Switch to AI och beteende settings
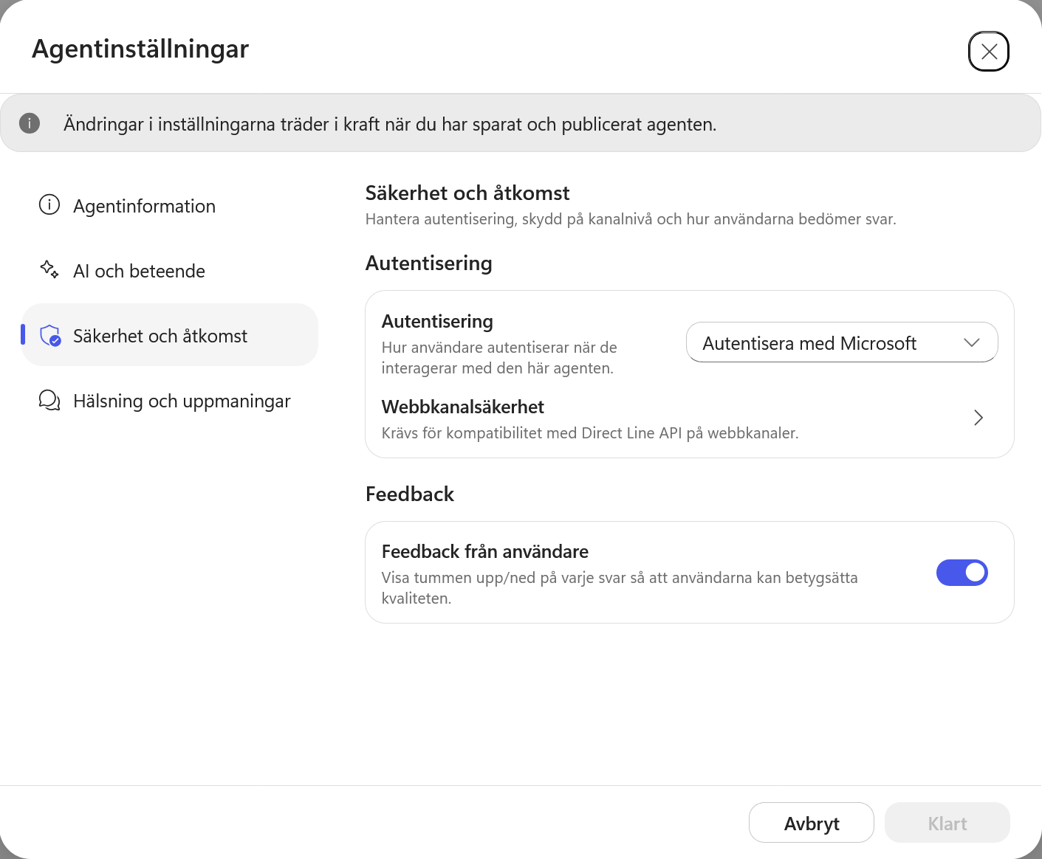Viewport: 1042px width, 859px height. pos(170,271)
